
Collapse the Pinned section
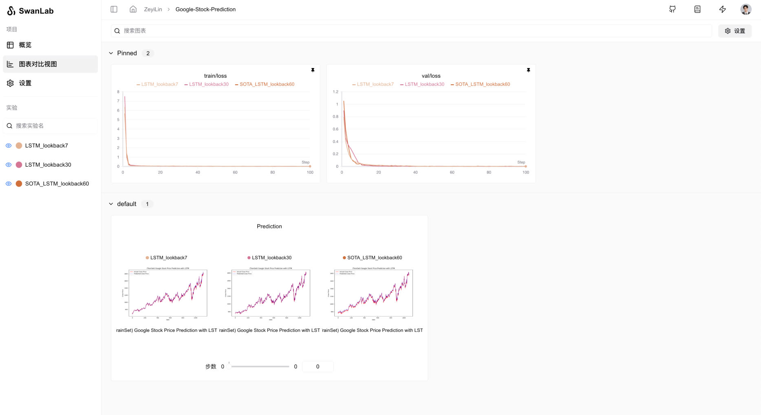111,53
